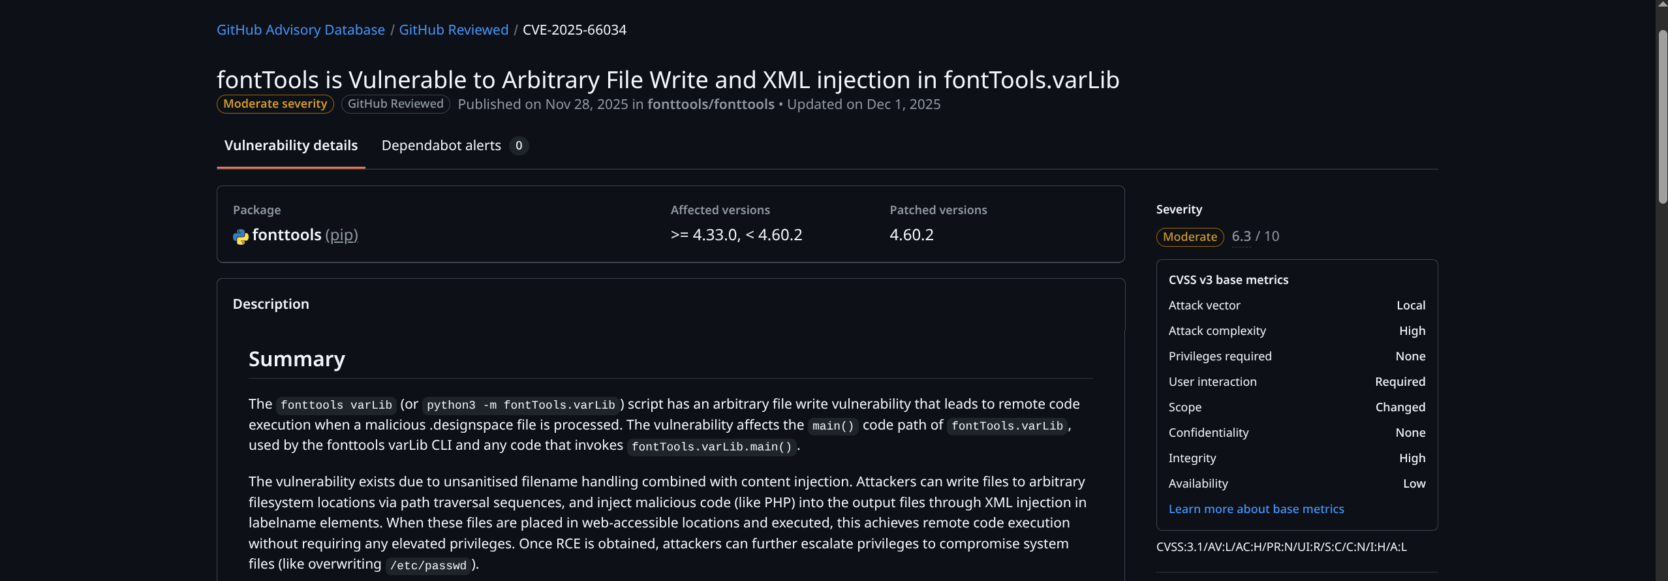Click the Moderate label in Severity panel
Screen dimensions: 1668x581
(1190, 237)
